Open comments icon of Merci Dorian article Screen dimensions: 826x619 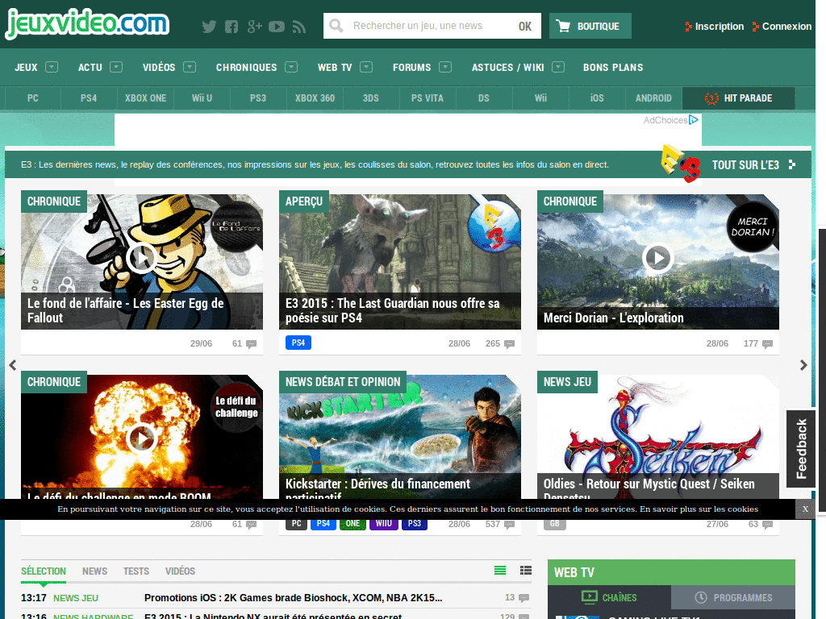click(768, 344)
